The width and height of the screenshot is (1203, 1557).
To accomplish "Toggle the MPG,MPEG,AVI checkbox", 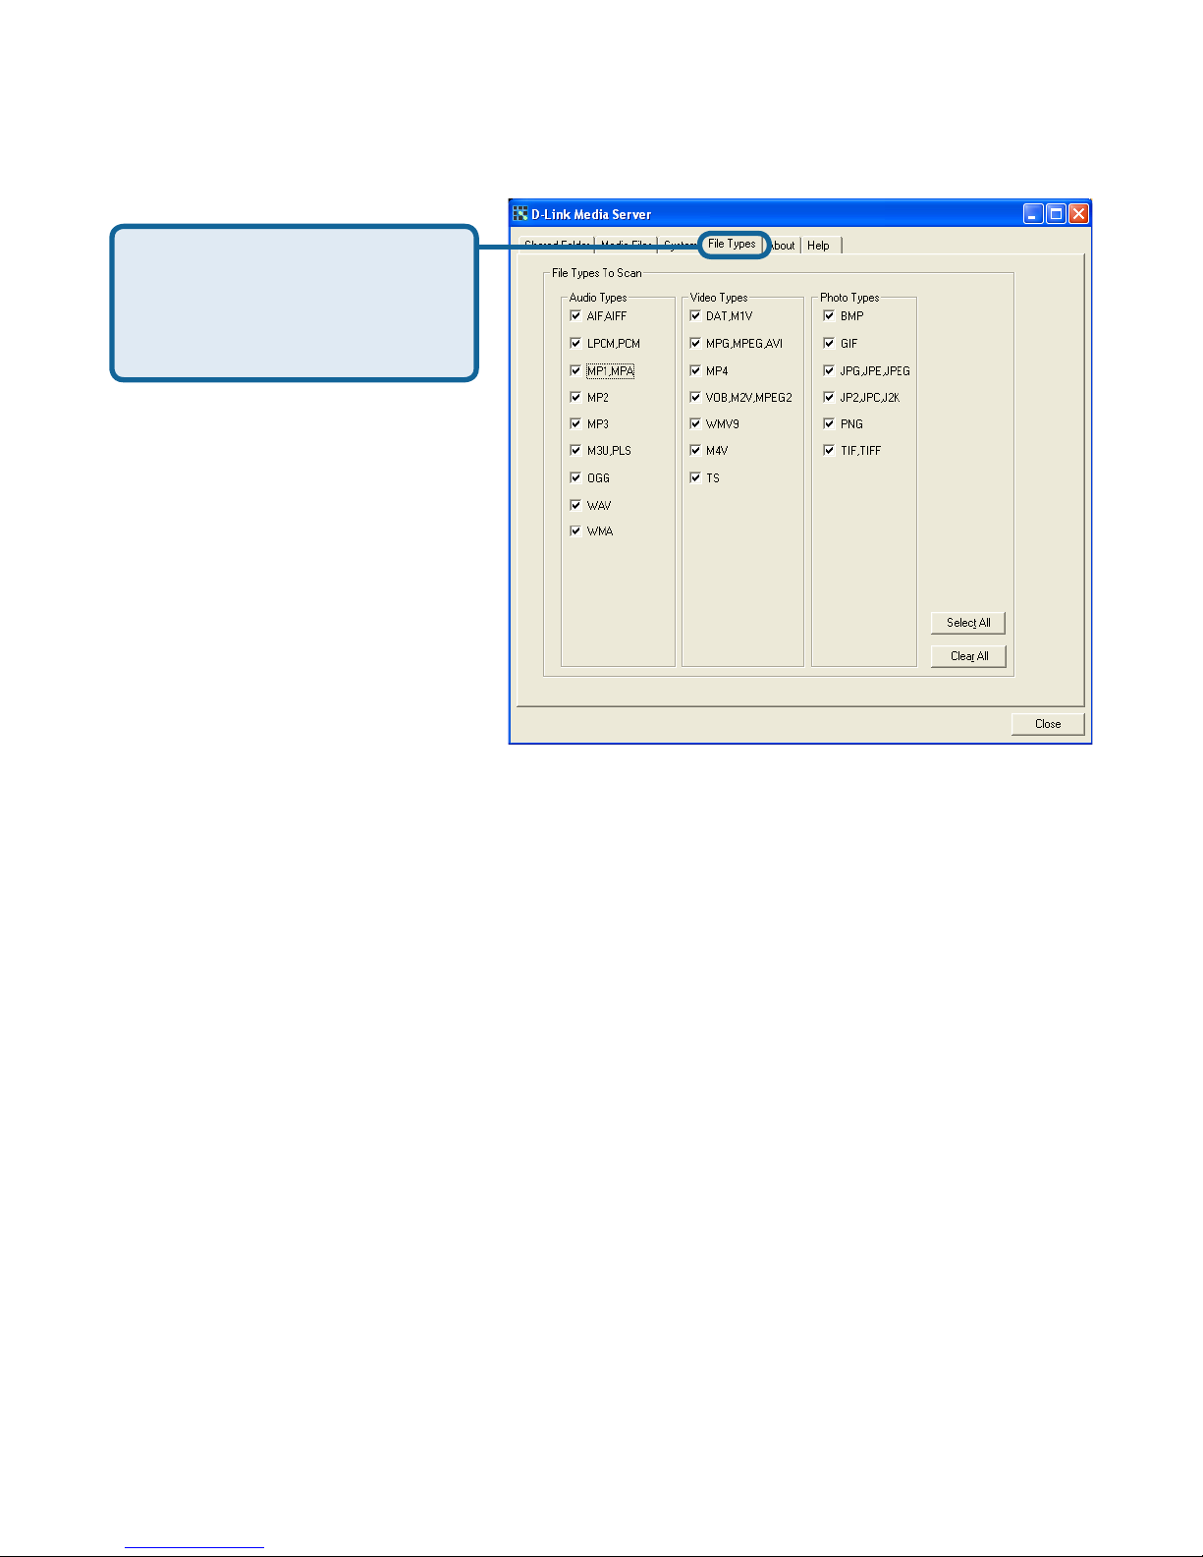I will pos(695,343).
